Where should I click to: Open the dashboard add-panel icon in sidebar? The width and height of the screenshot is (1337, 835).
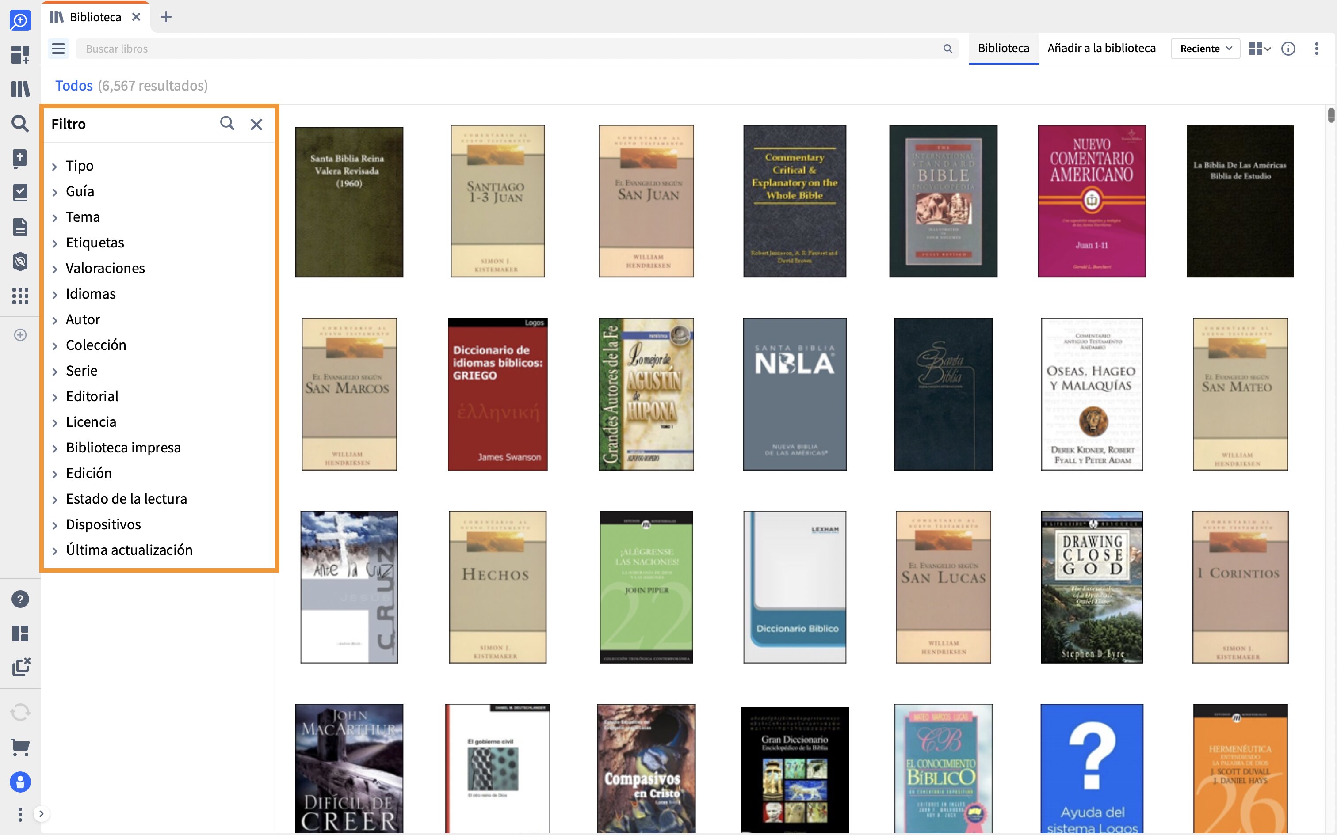tap(20, 55)
